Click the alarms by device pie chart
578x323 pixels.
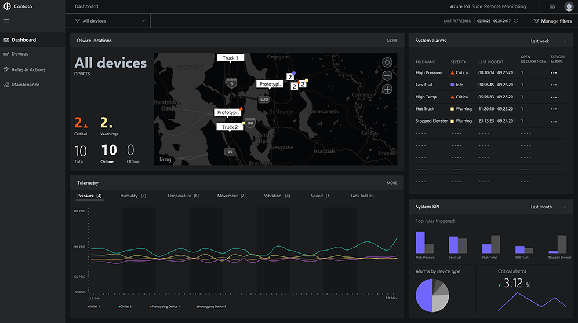pyautogui.click(x=432, y=295)
